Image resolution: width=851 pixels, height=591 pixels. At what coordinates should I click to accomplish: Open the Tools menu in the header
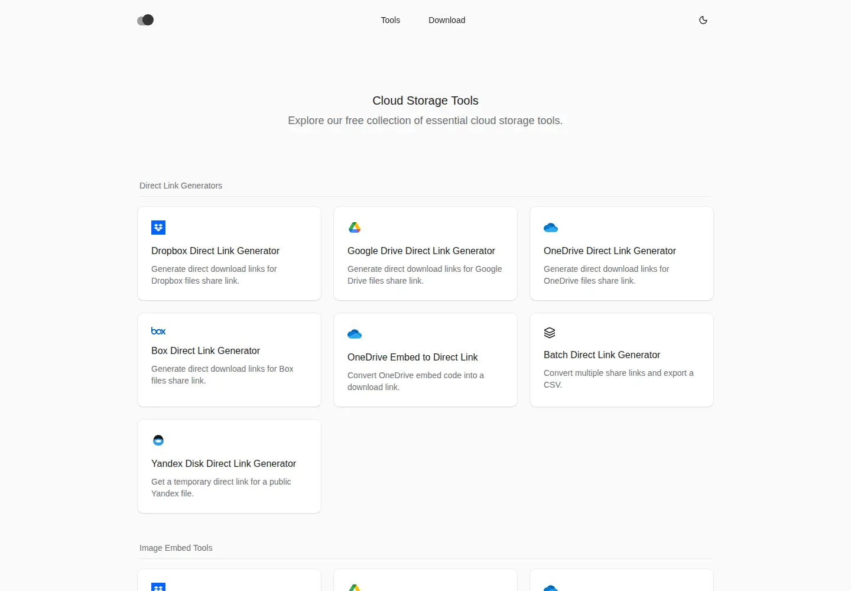pyautogui.click(x=391, y=20)
